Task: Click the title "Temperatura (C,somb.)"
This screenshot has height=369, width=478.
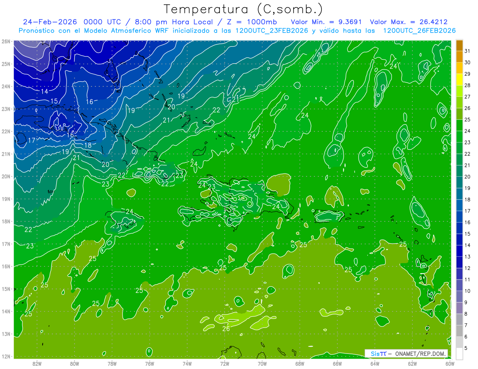Action: 243,9
